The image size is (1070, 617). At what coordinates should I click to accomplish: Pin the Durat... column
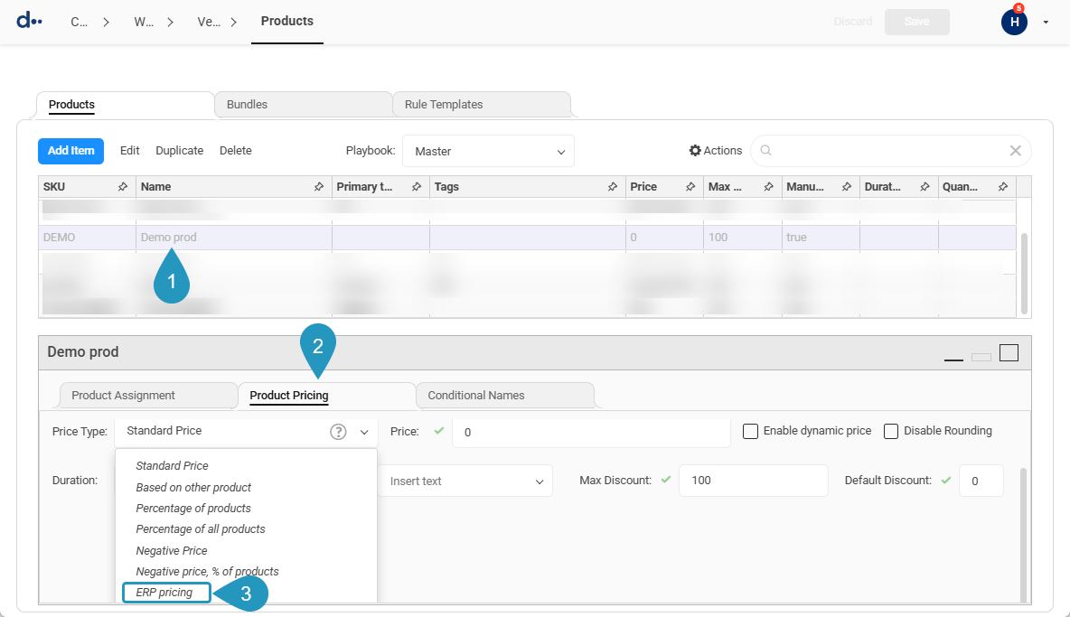[x=925, y=187]
